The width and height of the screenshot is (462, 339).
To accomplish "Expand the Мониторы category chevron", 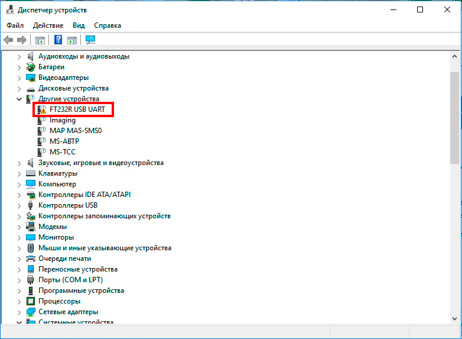I will (19, 237).
